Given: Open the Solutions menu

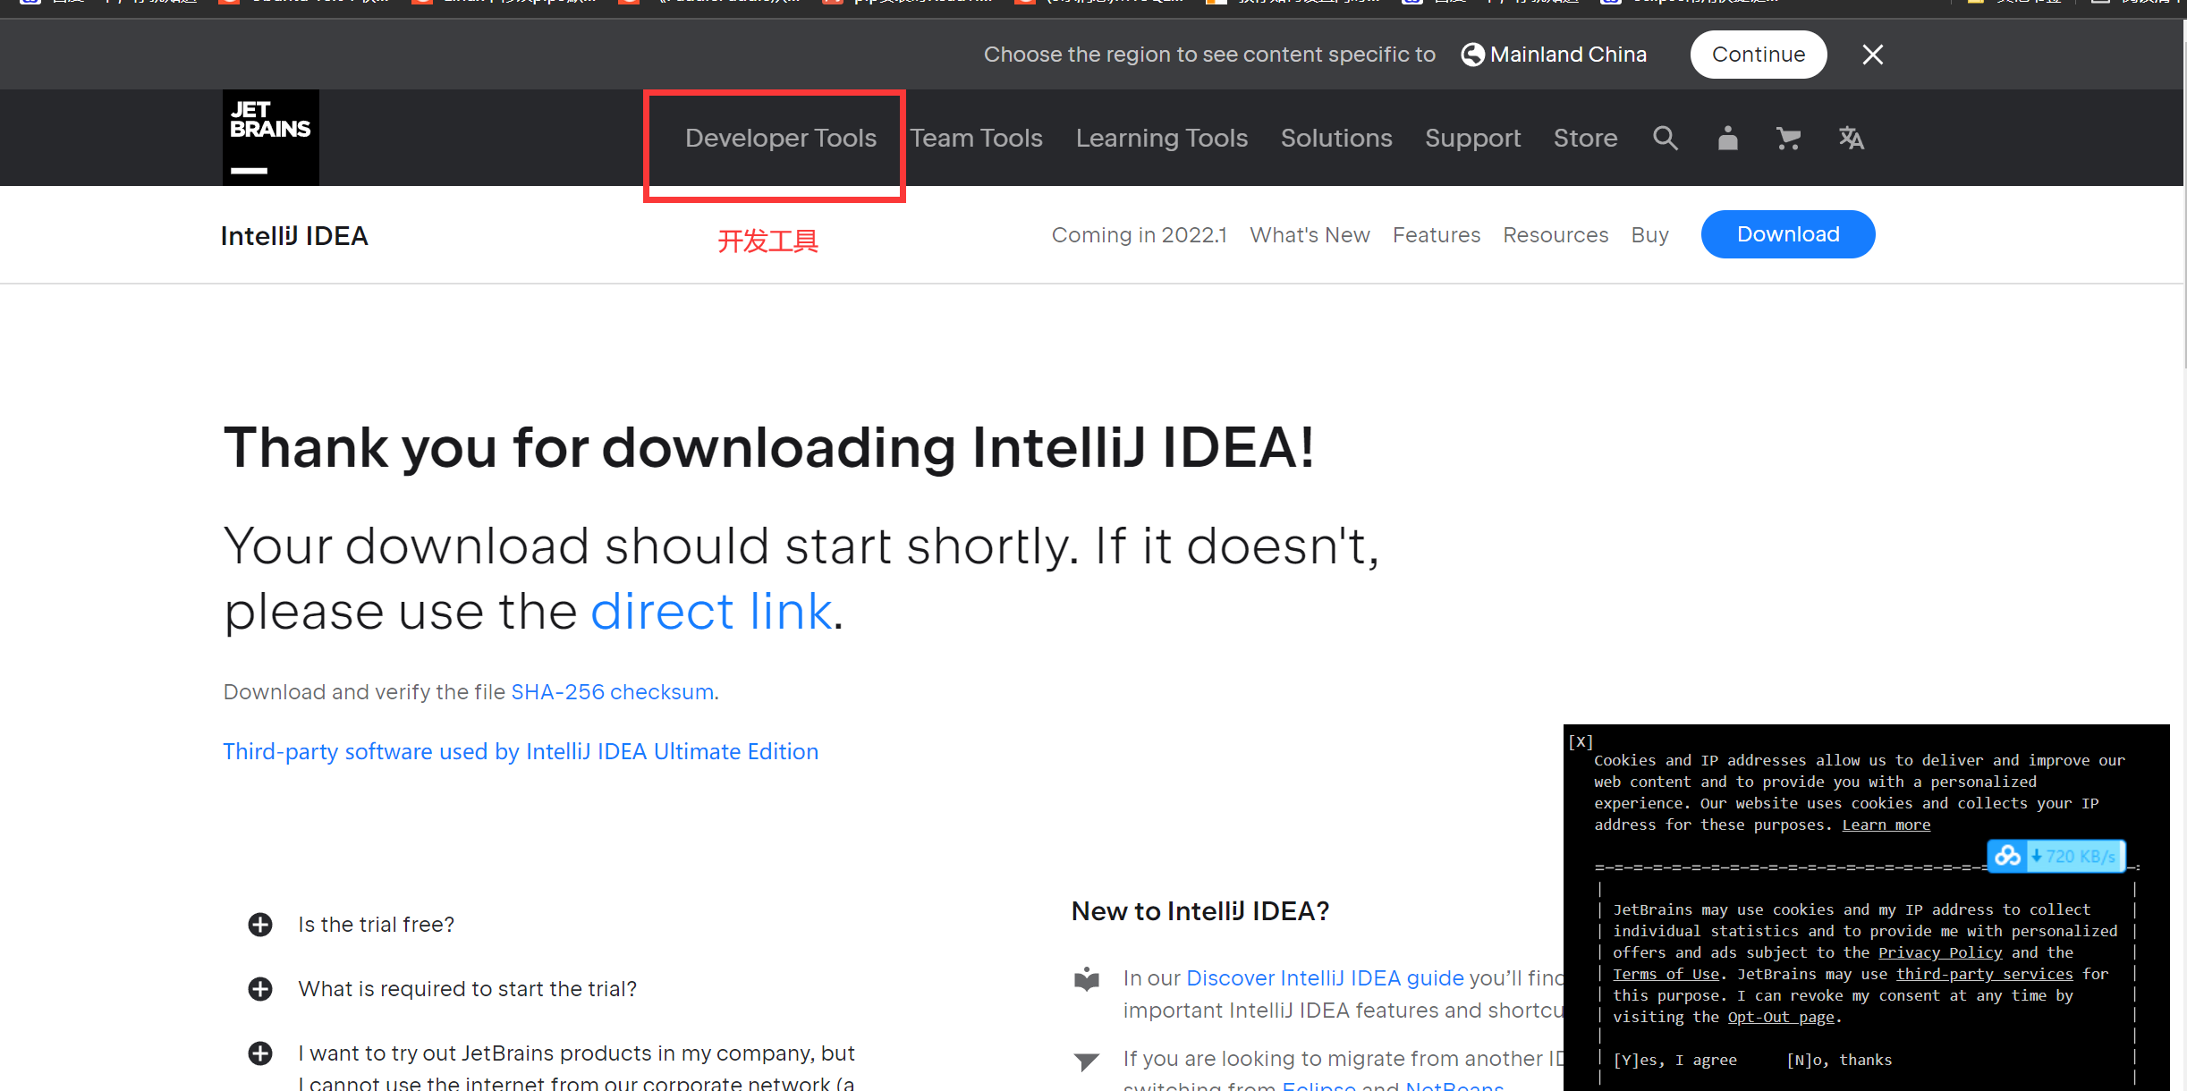Looking at the screenshot, I should [1335, 138].
